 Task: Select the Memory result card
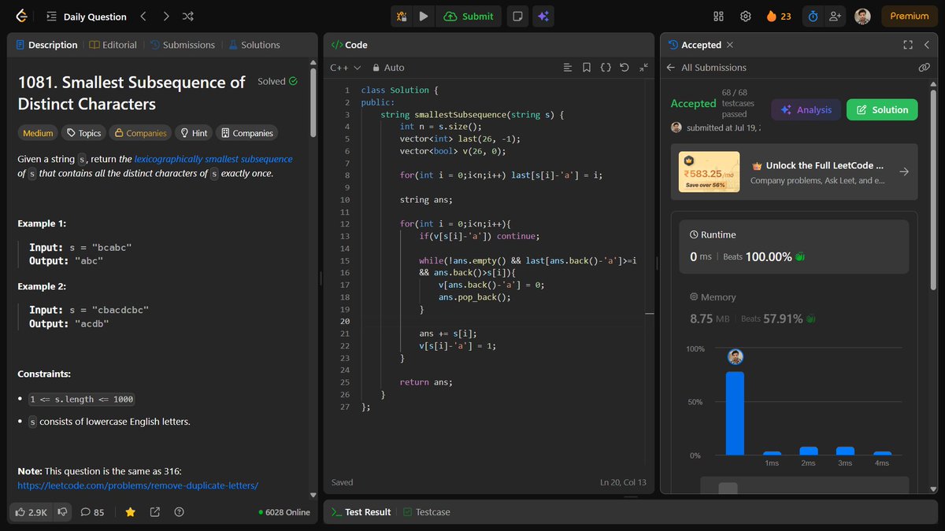tap(794, 308)
